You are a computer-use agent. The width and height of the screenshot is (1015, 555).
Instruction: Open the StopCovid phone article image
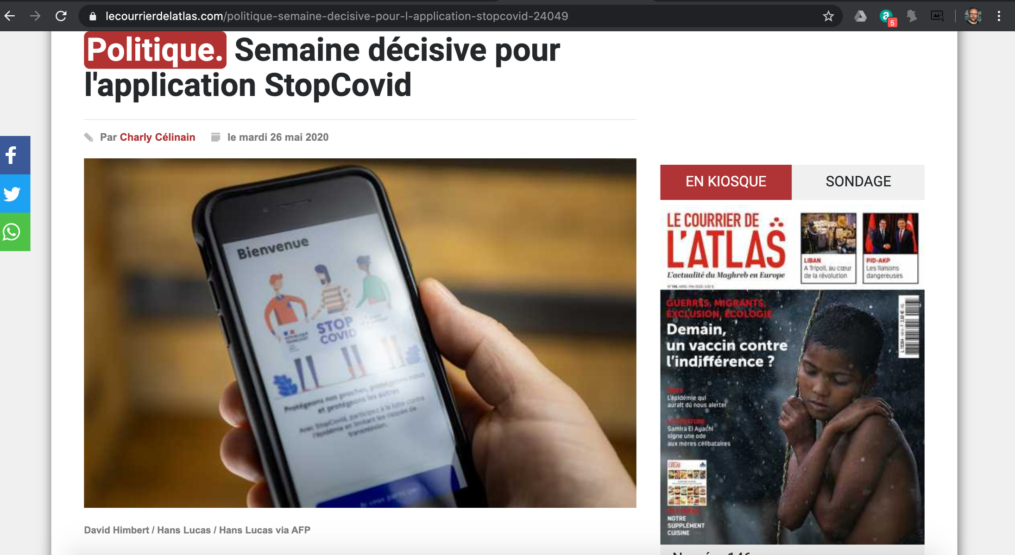[360, 333]
